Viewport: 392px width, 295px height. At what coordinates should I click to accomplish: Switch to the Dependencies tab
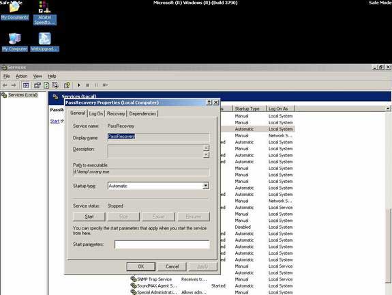(x=142, y=113)
